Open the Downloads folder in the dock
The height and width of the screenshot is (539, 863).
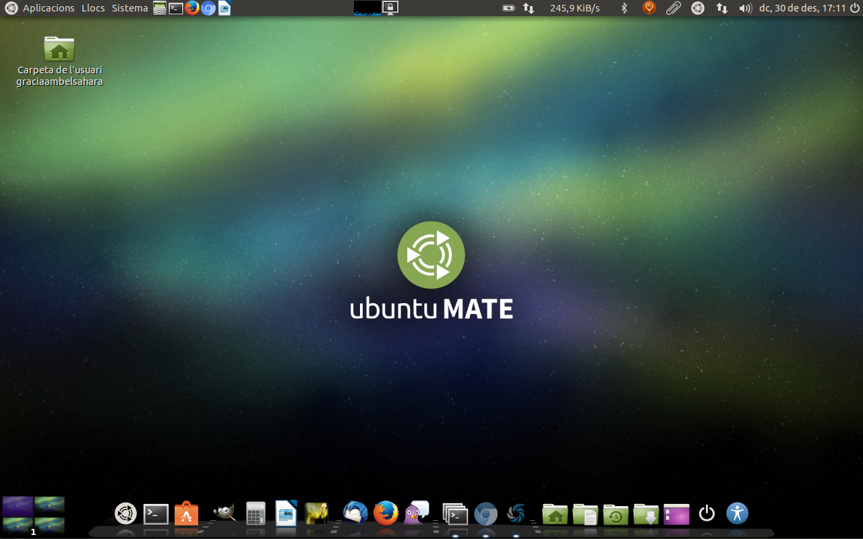point(646,514)
